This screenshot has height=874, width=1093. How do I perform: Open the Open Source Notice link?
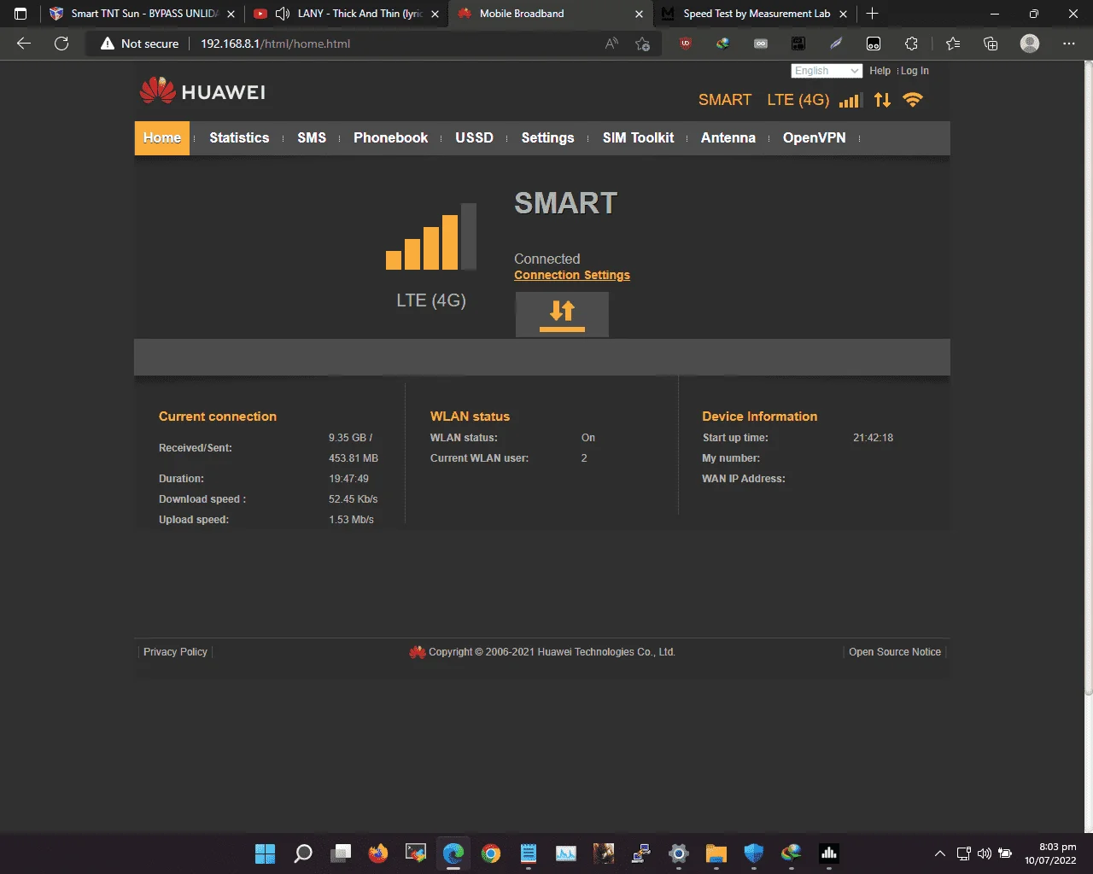(895, 652)
